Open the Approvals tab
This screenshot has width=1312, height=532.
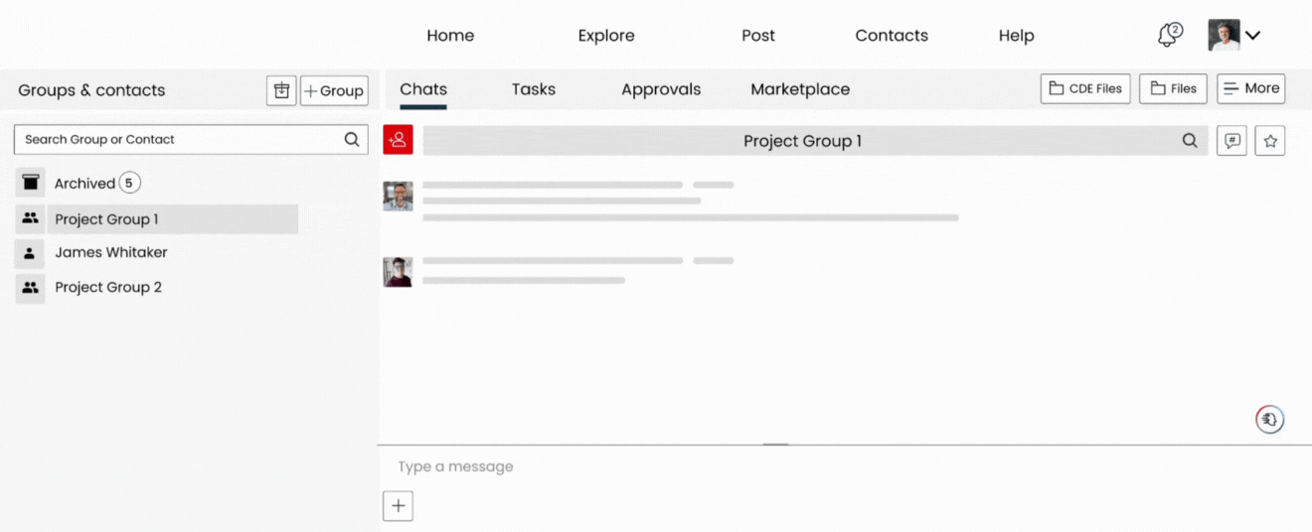[x=661, y=89]
